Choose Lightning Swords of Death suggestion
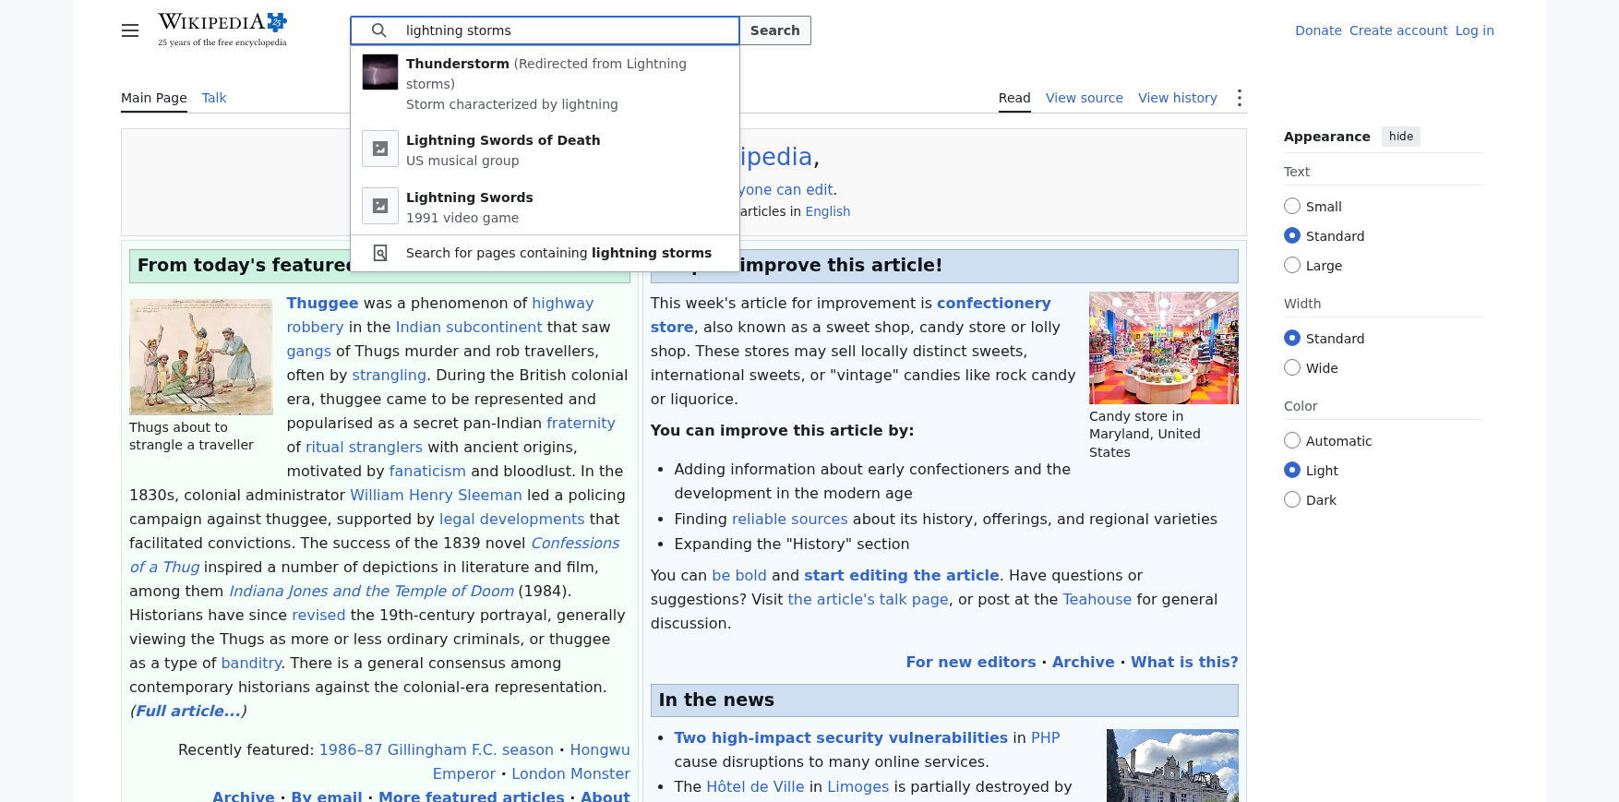 545,150
